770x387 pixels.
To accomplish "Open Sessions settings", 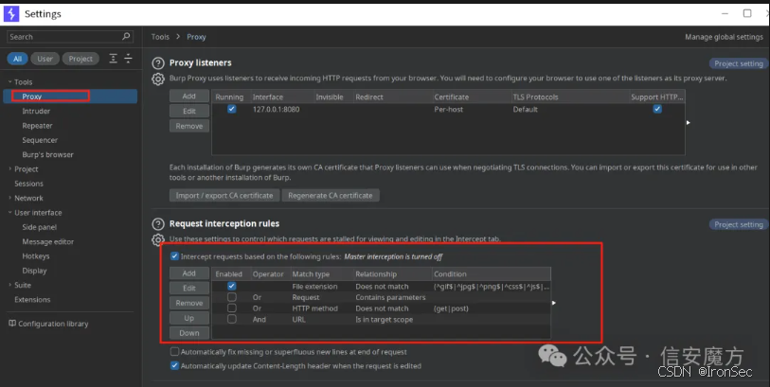I will pos(29,184).
